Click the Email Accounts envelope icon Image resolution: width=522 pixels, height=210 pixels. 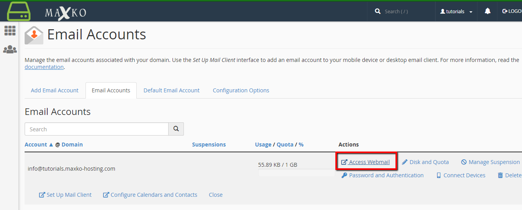(x=34, y=35)
